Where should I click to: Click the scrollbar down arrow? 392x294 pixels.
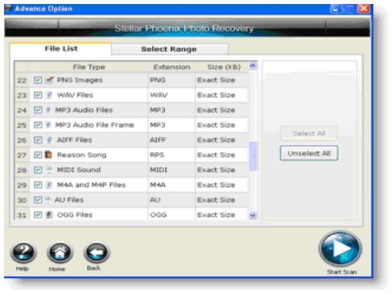pos(253,215)
